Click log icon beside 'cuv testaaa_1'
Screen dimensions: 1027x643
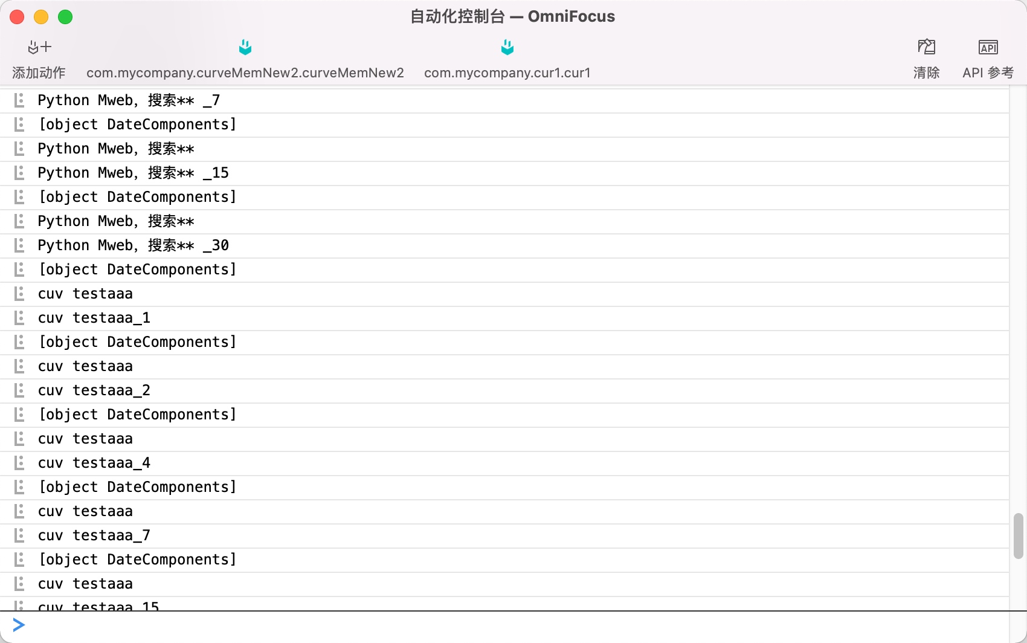pos(19,318)
